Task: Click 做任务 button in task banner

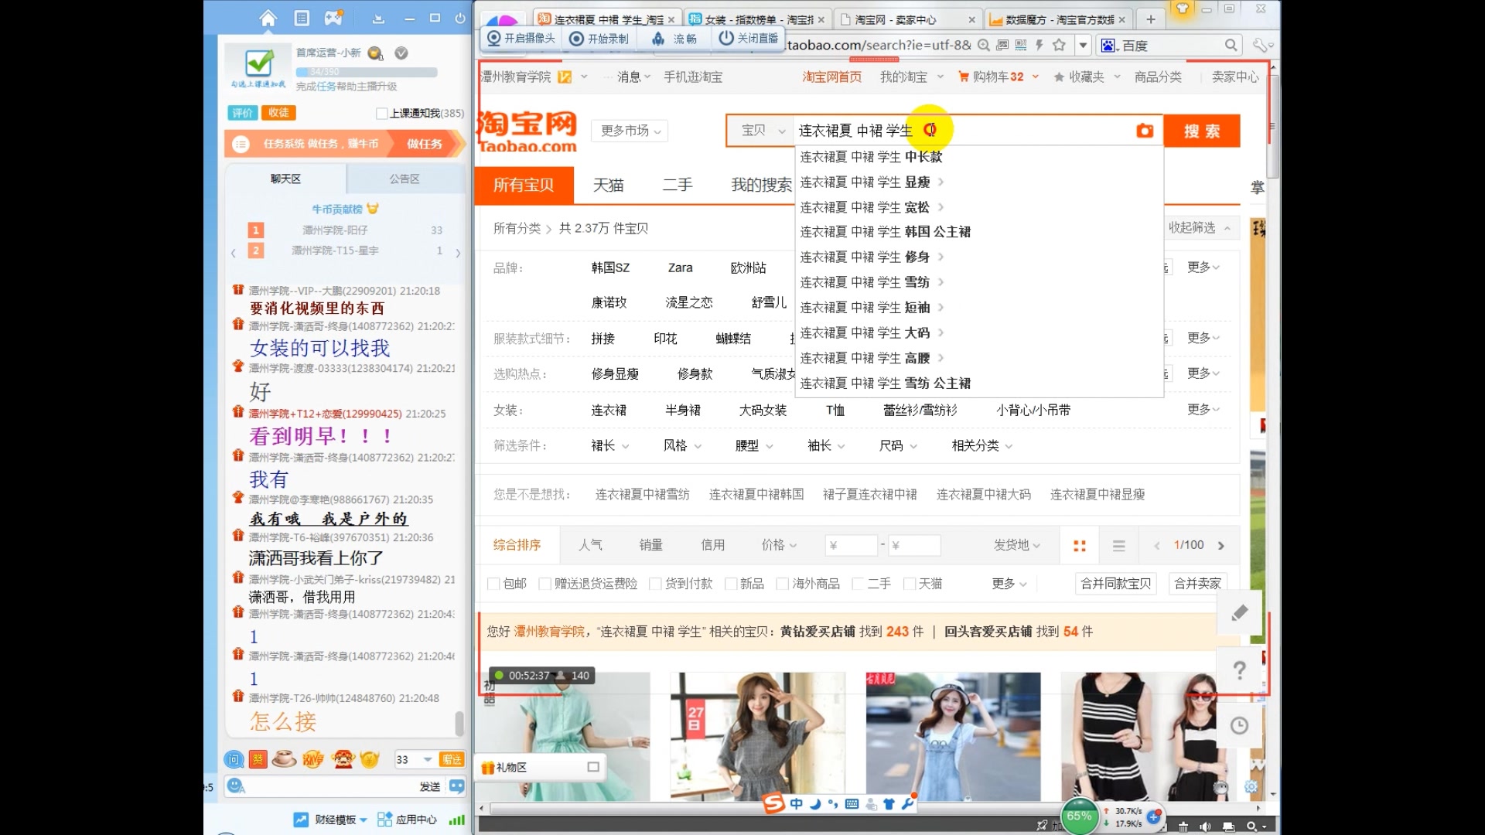Action: tap(425, 144)
